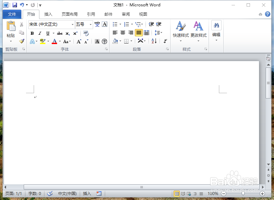Center-align the paragraph text
The image size is (274, 200).
(x=122, y=32)
